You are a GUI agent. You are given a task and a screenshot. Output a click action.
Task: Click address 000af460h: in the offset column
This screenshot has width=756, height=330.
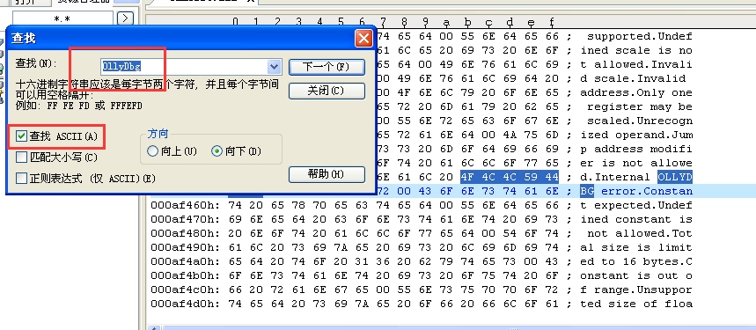(x=186, y=205)
